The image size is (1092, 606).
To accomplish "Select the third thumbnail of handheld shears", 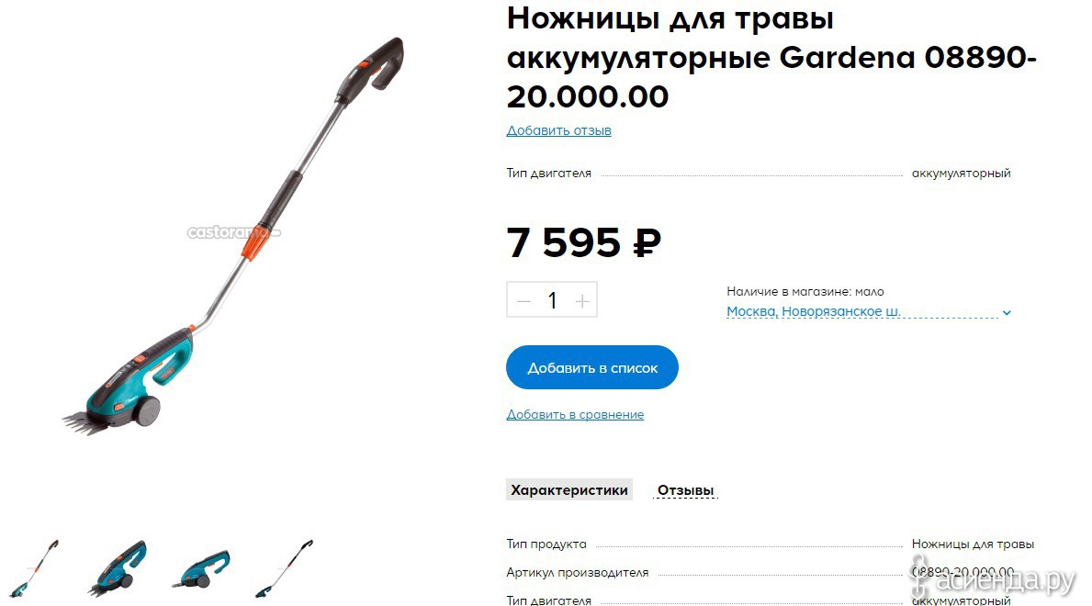I will tap(200, 569).
